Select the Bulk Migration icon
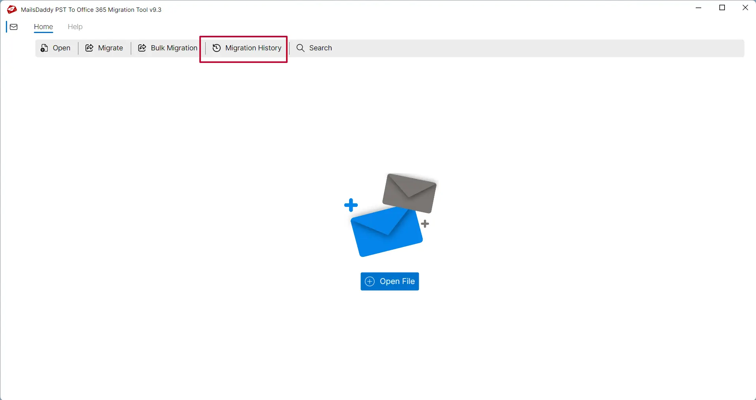756x400 pixels. coord(142,48)
